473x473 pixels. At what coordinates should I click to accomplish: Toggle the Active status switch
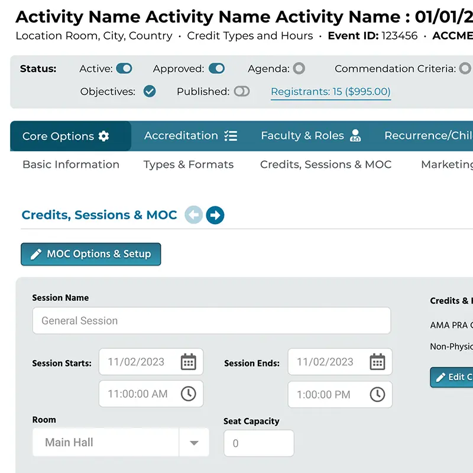click(x=124, y=69)
